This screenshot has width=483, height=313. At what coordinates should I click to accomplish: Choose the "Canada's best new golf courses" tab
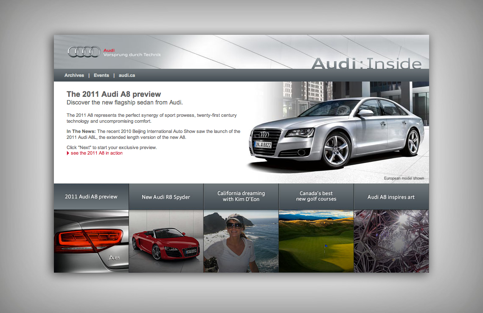pyautogui.click(x=316, y=196)
